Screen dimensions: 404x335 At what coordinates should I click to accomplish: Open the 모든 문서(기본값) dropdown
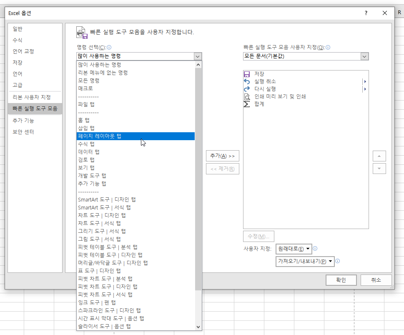[364, 56]
